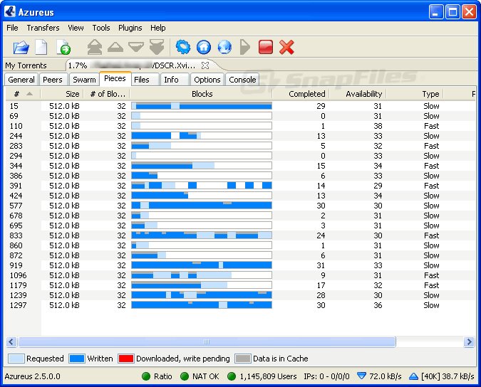Click the start (play) toolbar icon
The image size is (481, 387).
(245, 47)
